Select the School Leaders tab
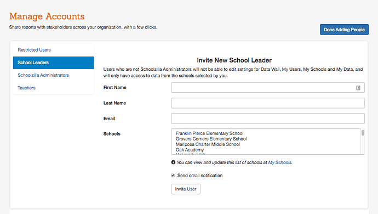The width and height of the screenshot is (378, 214). point(53,63)
